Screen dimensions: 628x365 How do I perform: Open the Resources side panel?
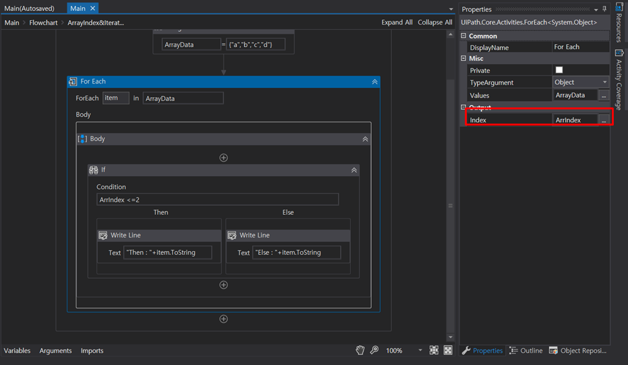click(x=619, y=23)
